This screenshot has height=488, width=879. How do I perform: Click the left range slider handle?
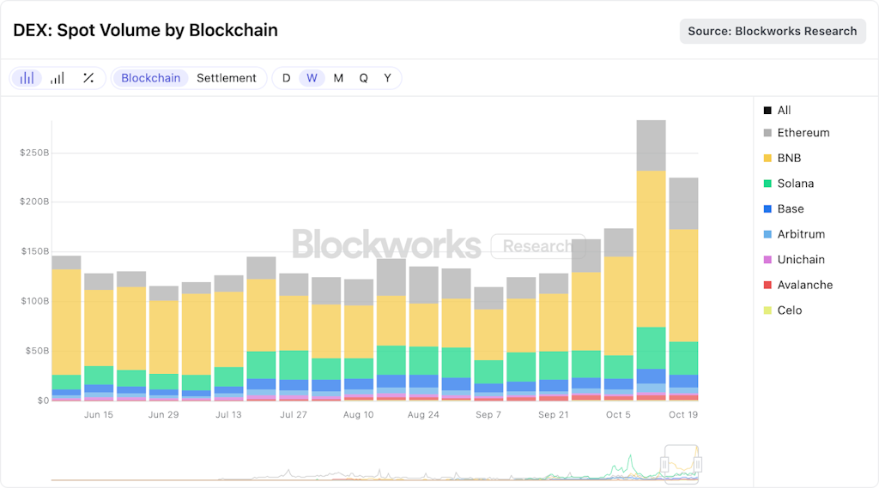click(x=664, y=464)
